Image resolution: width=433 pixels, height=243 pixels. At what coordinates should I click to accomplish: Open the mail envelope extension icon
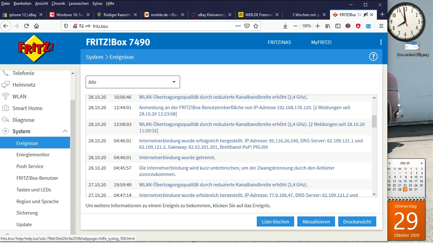pos(368,26)
